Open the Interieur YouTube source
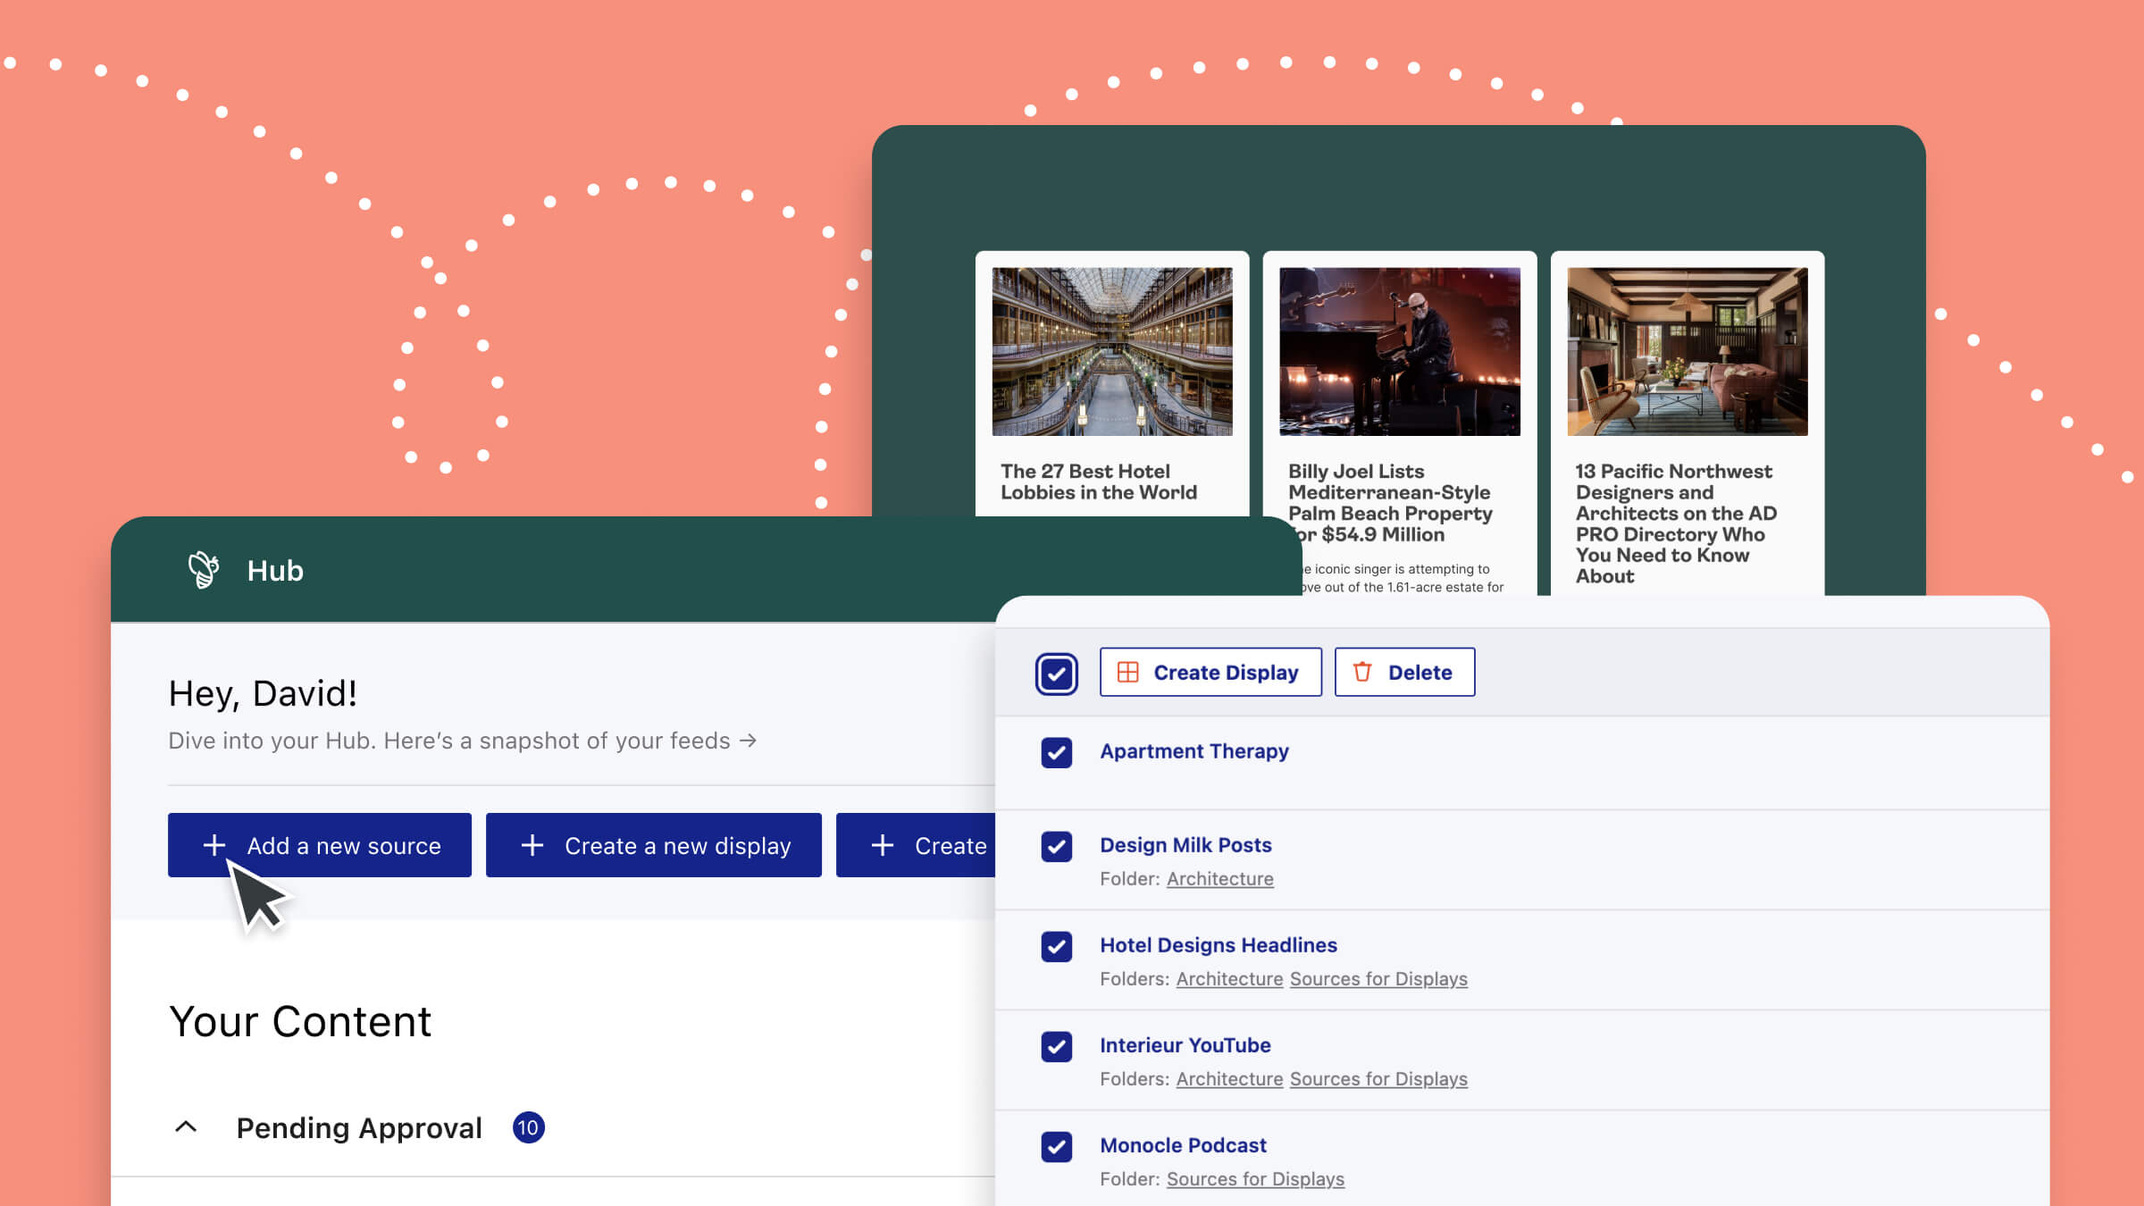This screenshot has height=1206, width=2144. pyautogui.click(x=1185, y=1045)
